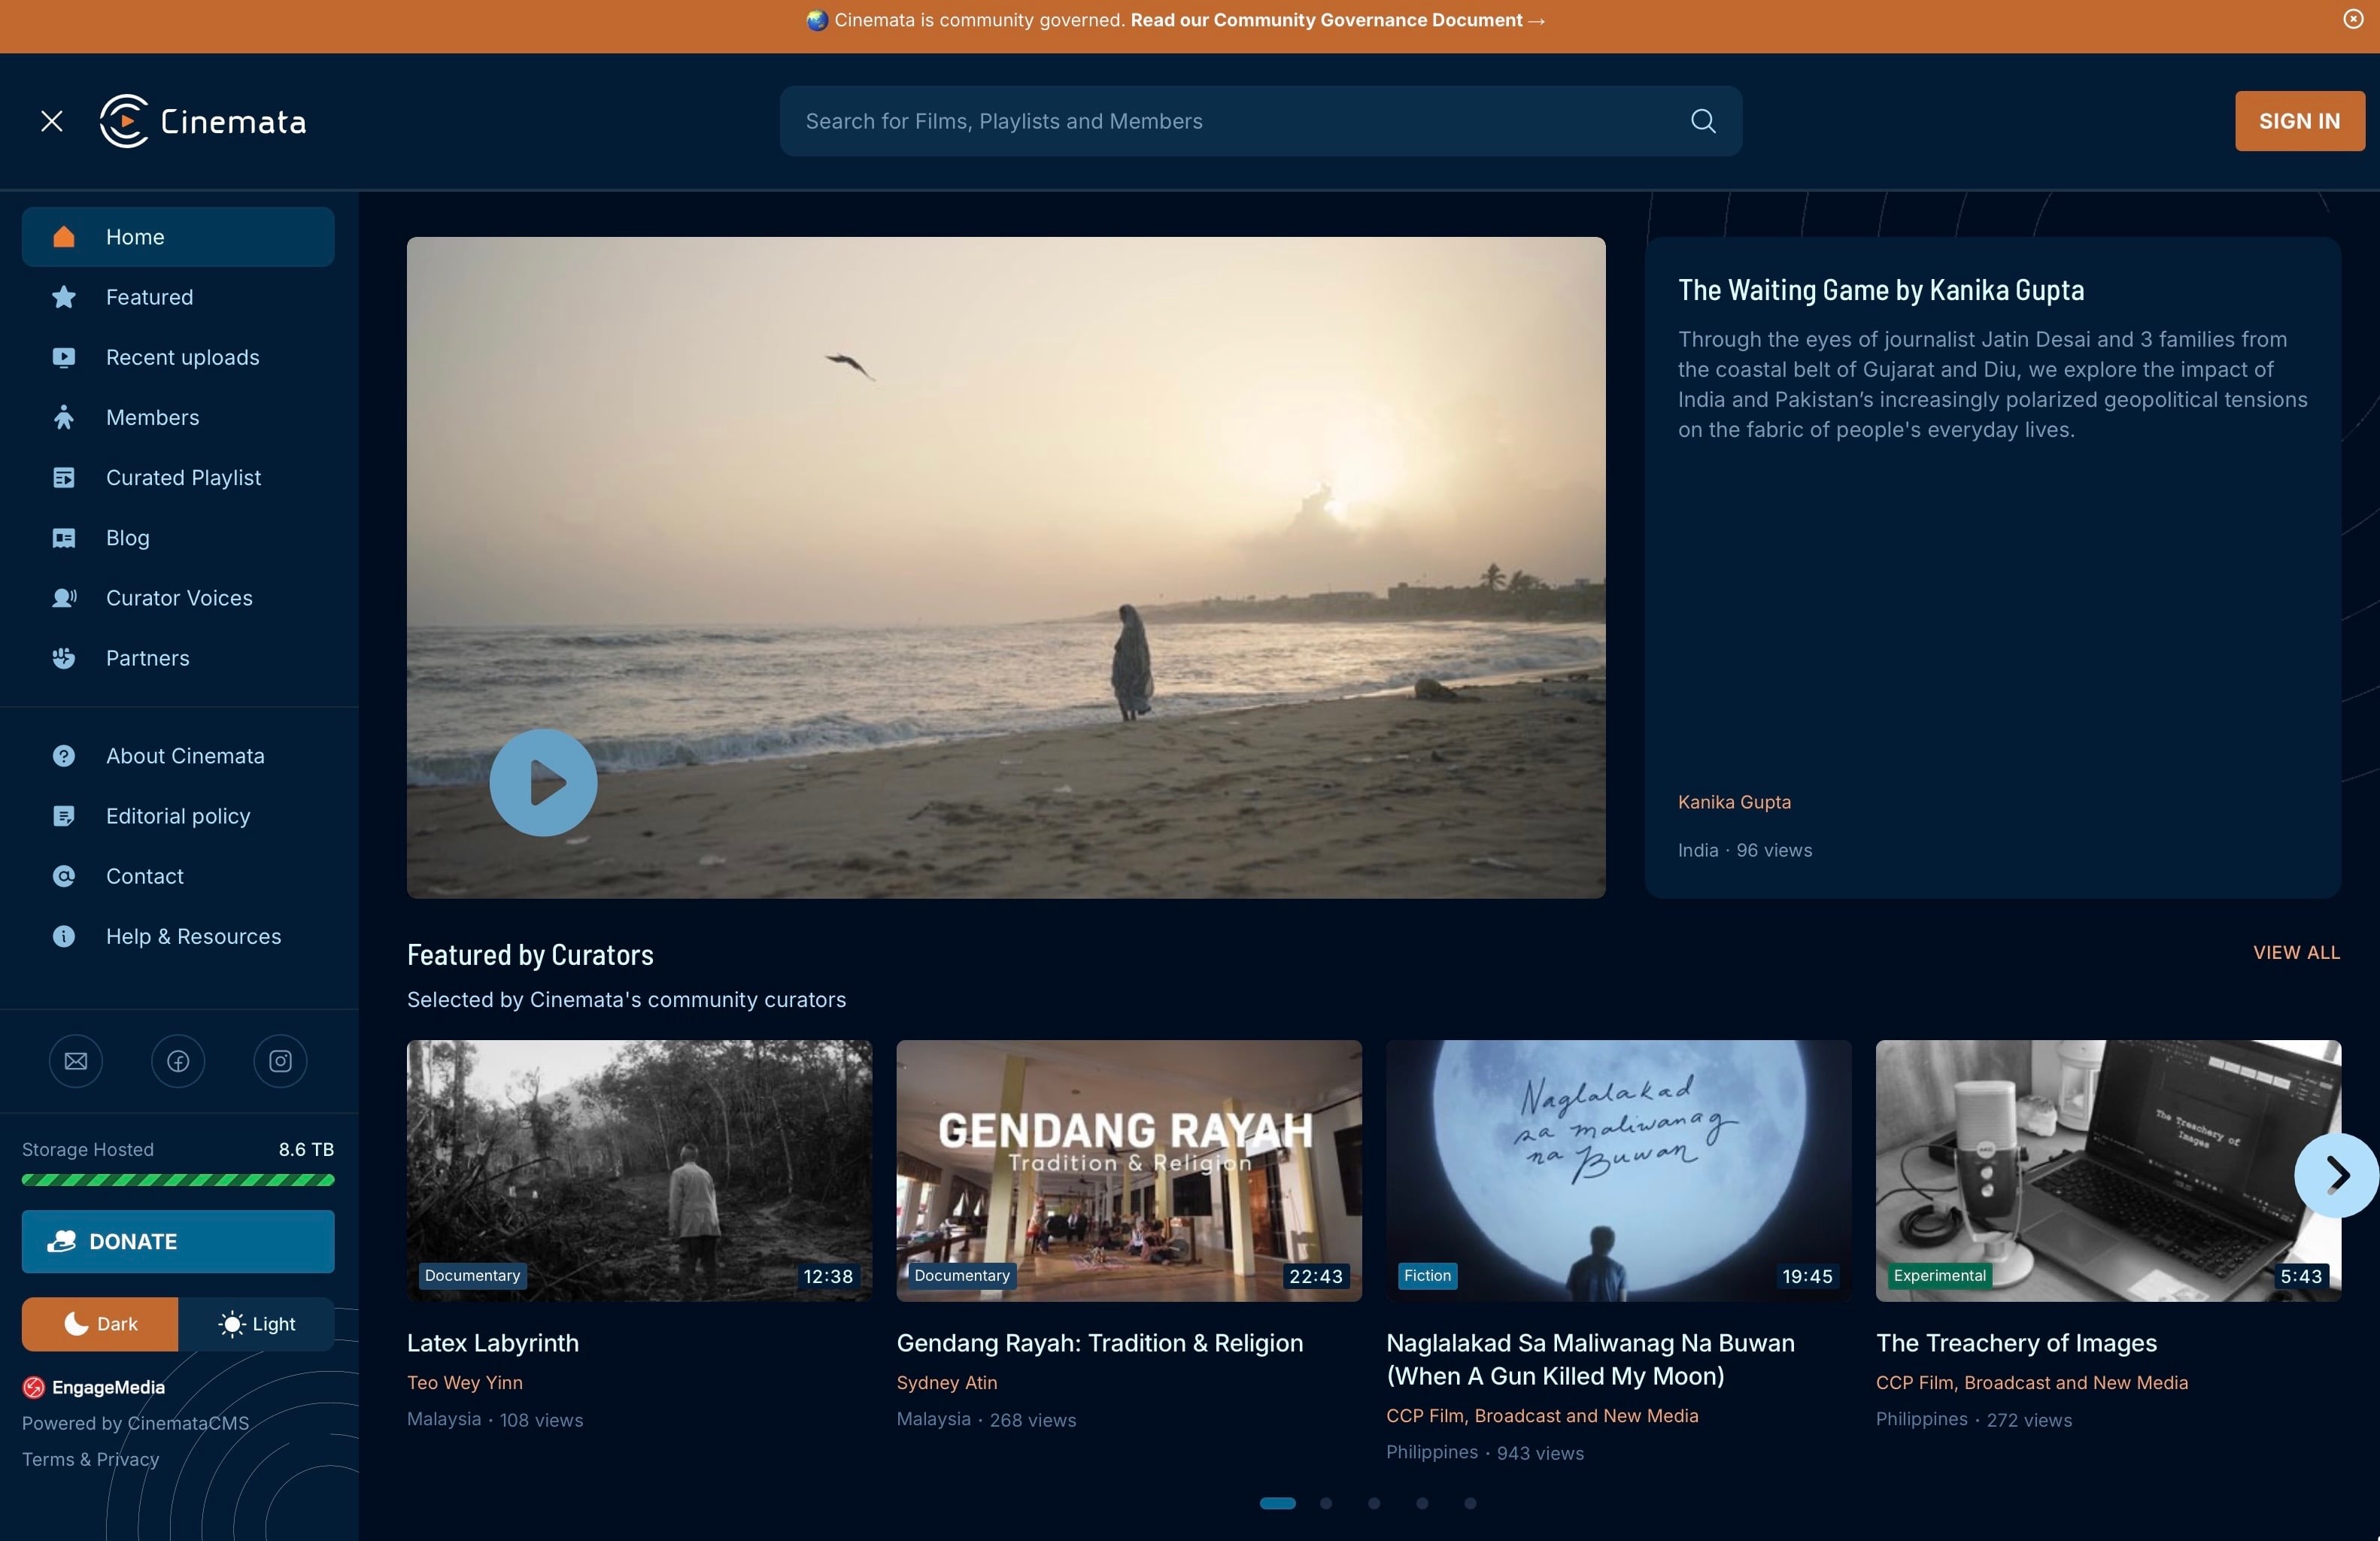The width and height of the screenshot is (2380, 1541).
Task: Click the About Cinemata question icon
Action: pyautogui.click(x=64, y=756)
